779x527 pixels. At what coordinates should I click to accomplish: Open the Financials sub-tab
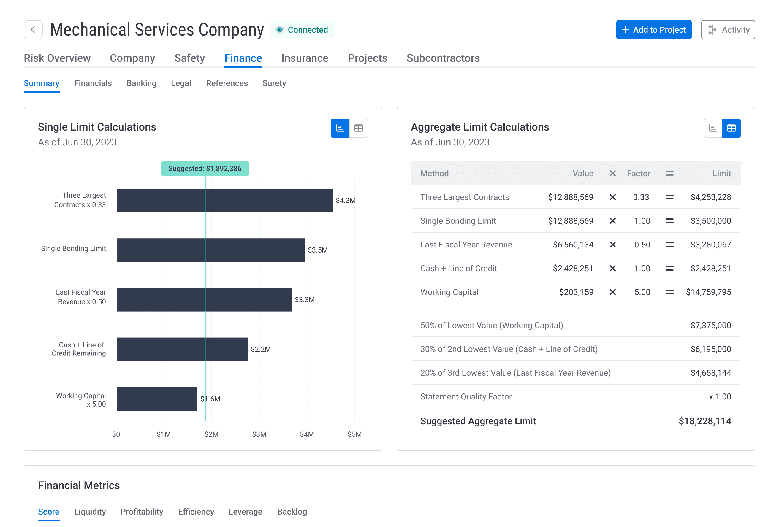93,83
